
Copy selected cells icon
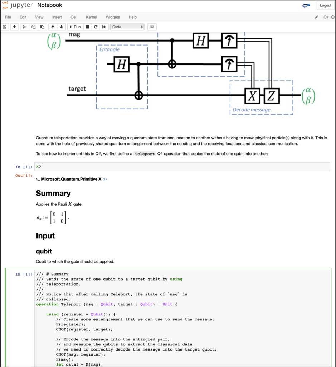(x=33, y=27)
